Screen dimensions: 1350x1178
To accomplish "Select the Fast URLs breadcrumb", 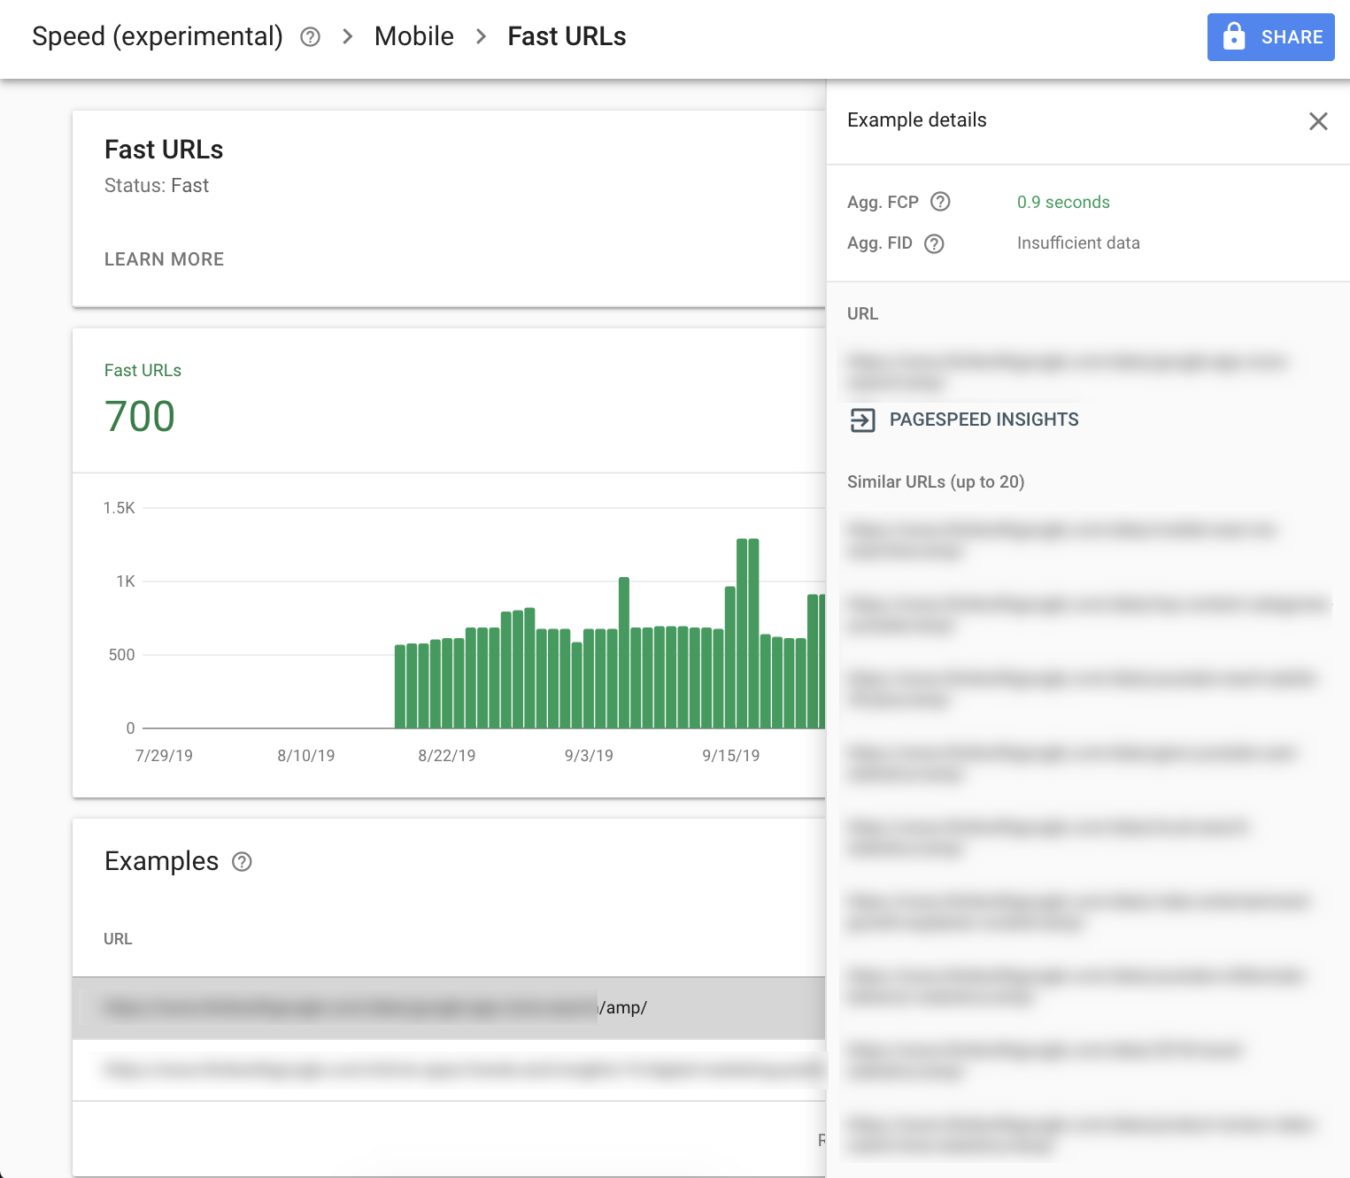I will (567, 36).
